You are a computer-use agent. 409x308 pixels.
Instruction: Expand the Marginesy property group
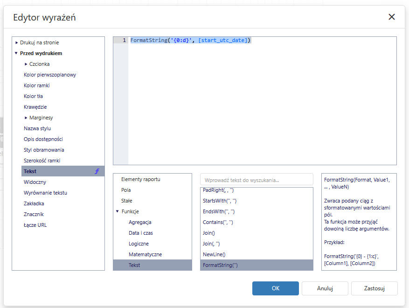[26, 118]
